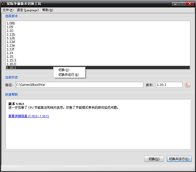The height and width of the screenshot is (172, 196).
Task: Pick version 1.15.3 from the list
Action: click(11, 60)
